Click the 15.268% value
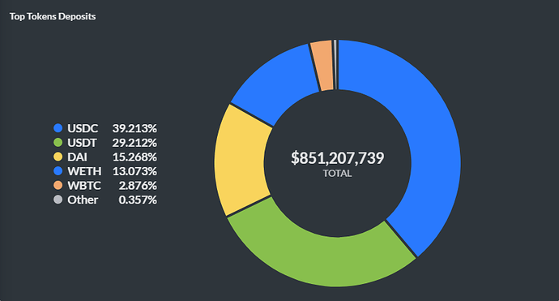The image size is (559, 301). 134,157
